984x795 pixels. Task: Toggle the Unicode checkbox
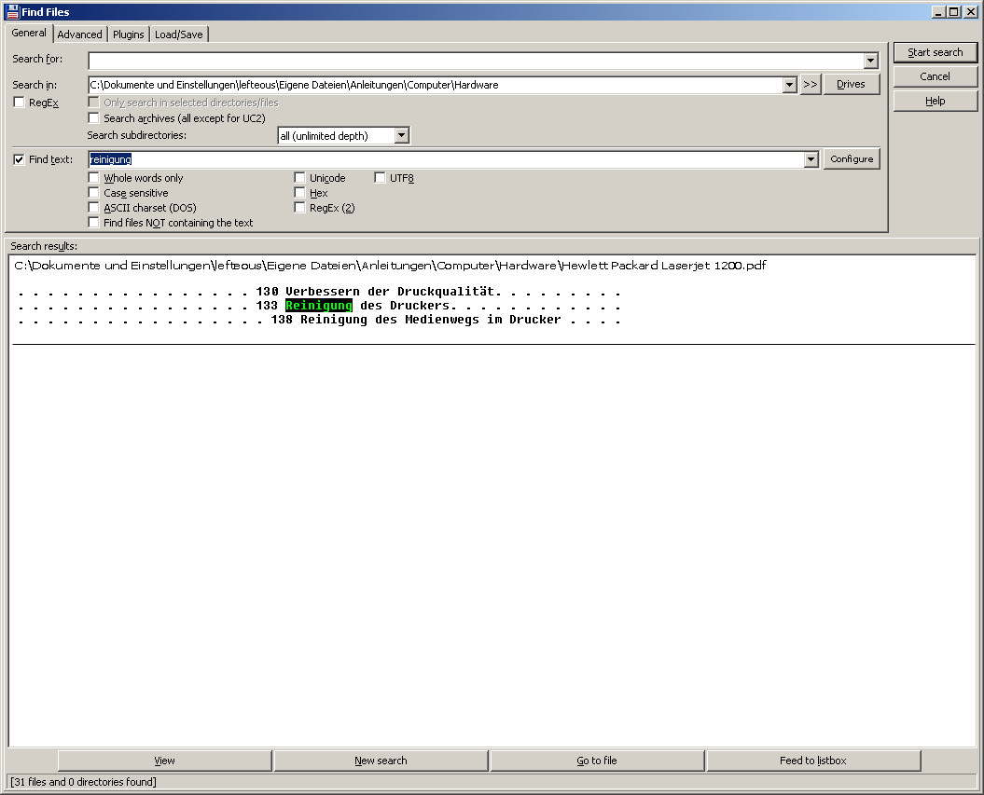coord(299,177)
